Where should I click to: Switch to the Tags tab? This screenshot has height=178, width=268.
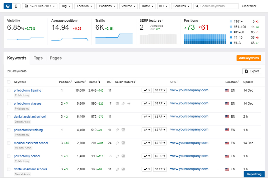(x=38, y=58)
